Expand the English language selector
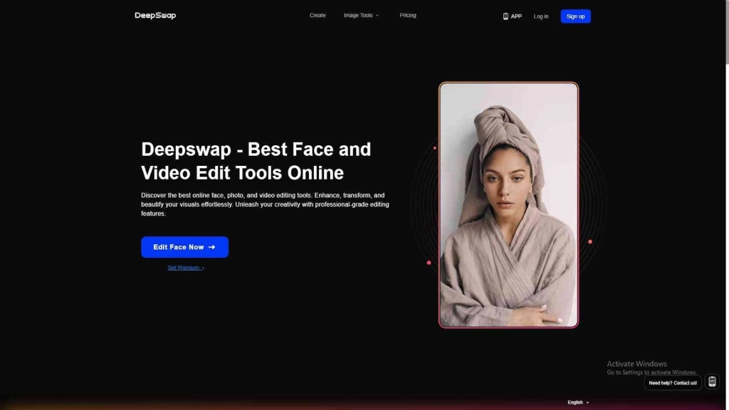This screenshot has height=410, width=729. [577, 402]
